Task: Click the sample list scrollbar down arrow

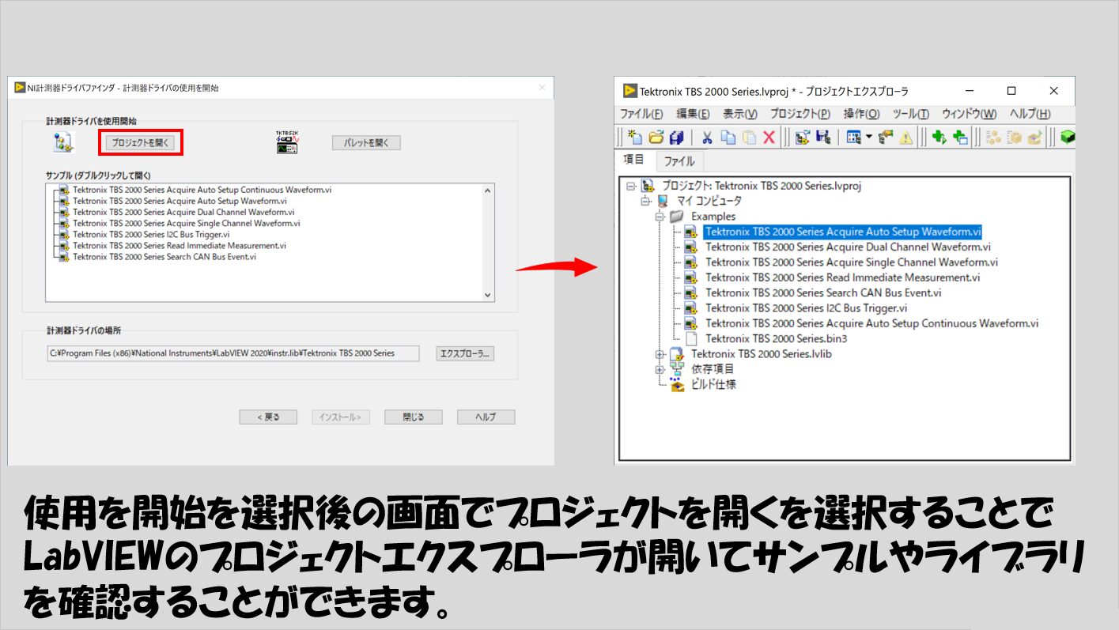Action: [488, 295]
